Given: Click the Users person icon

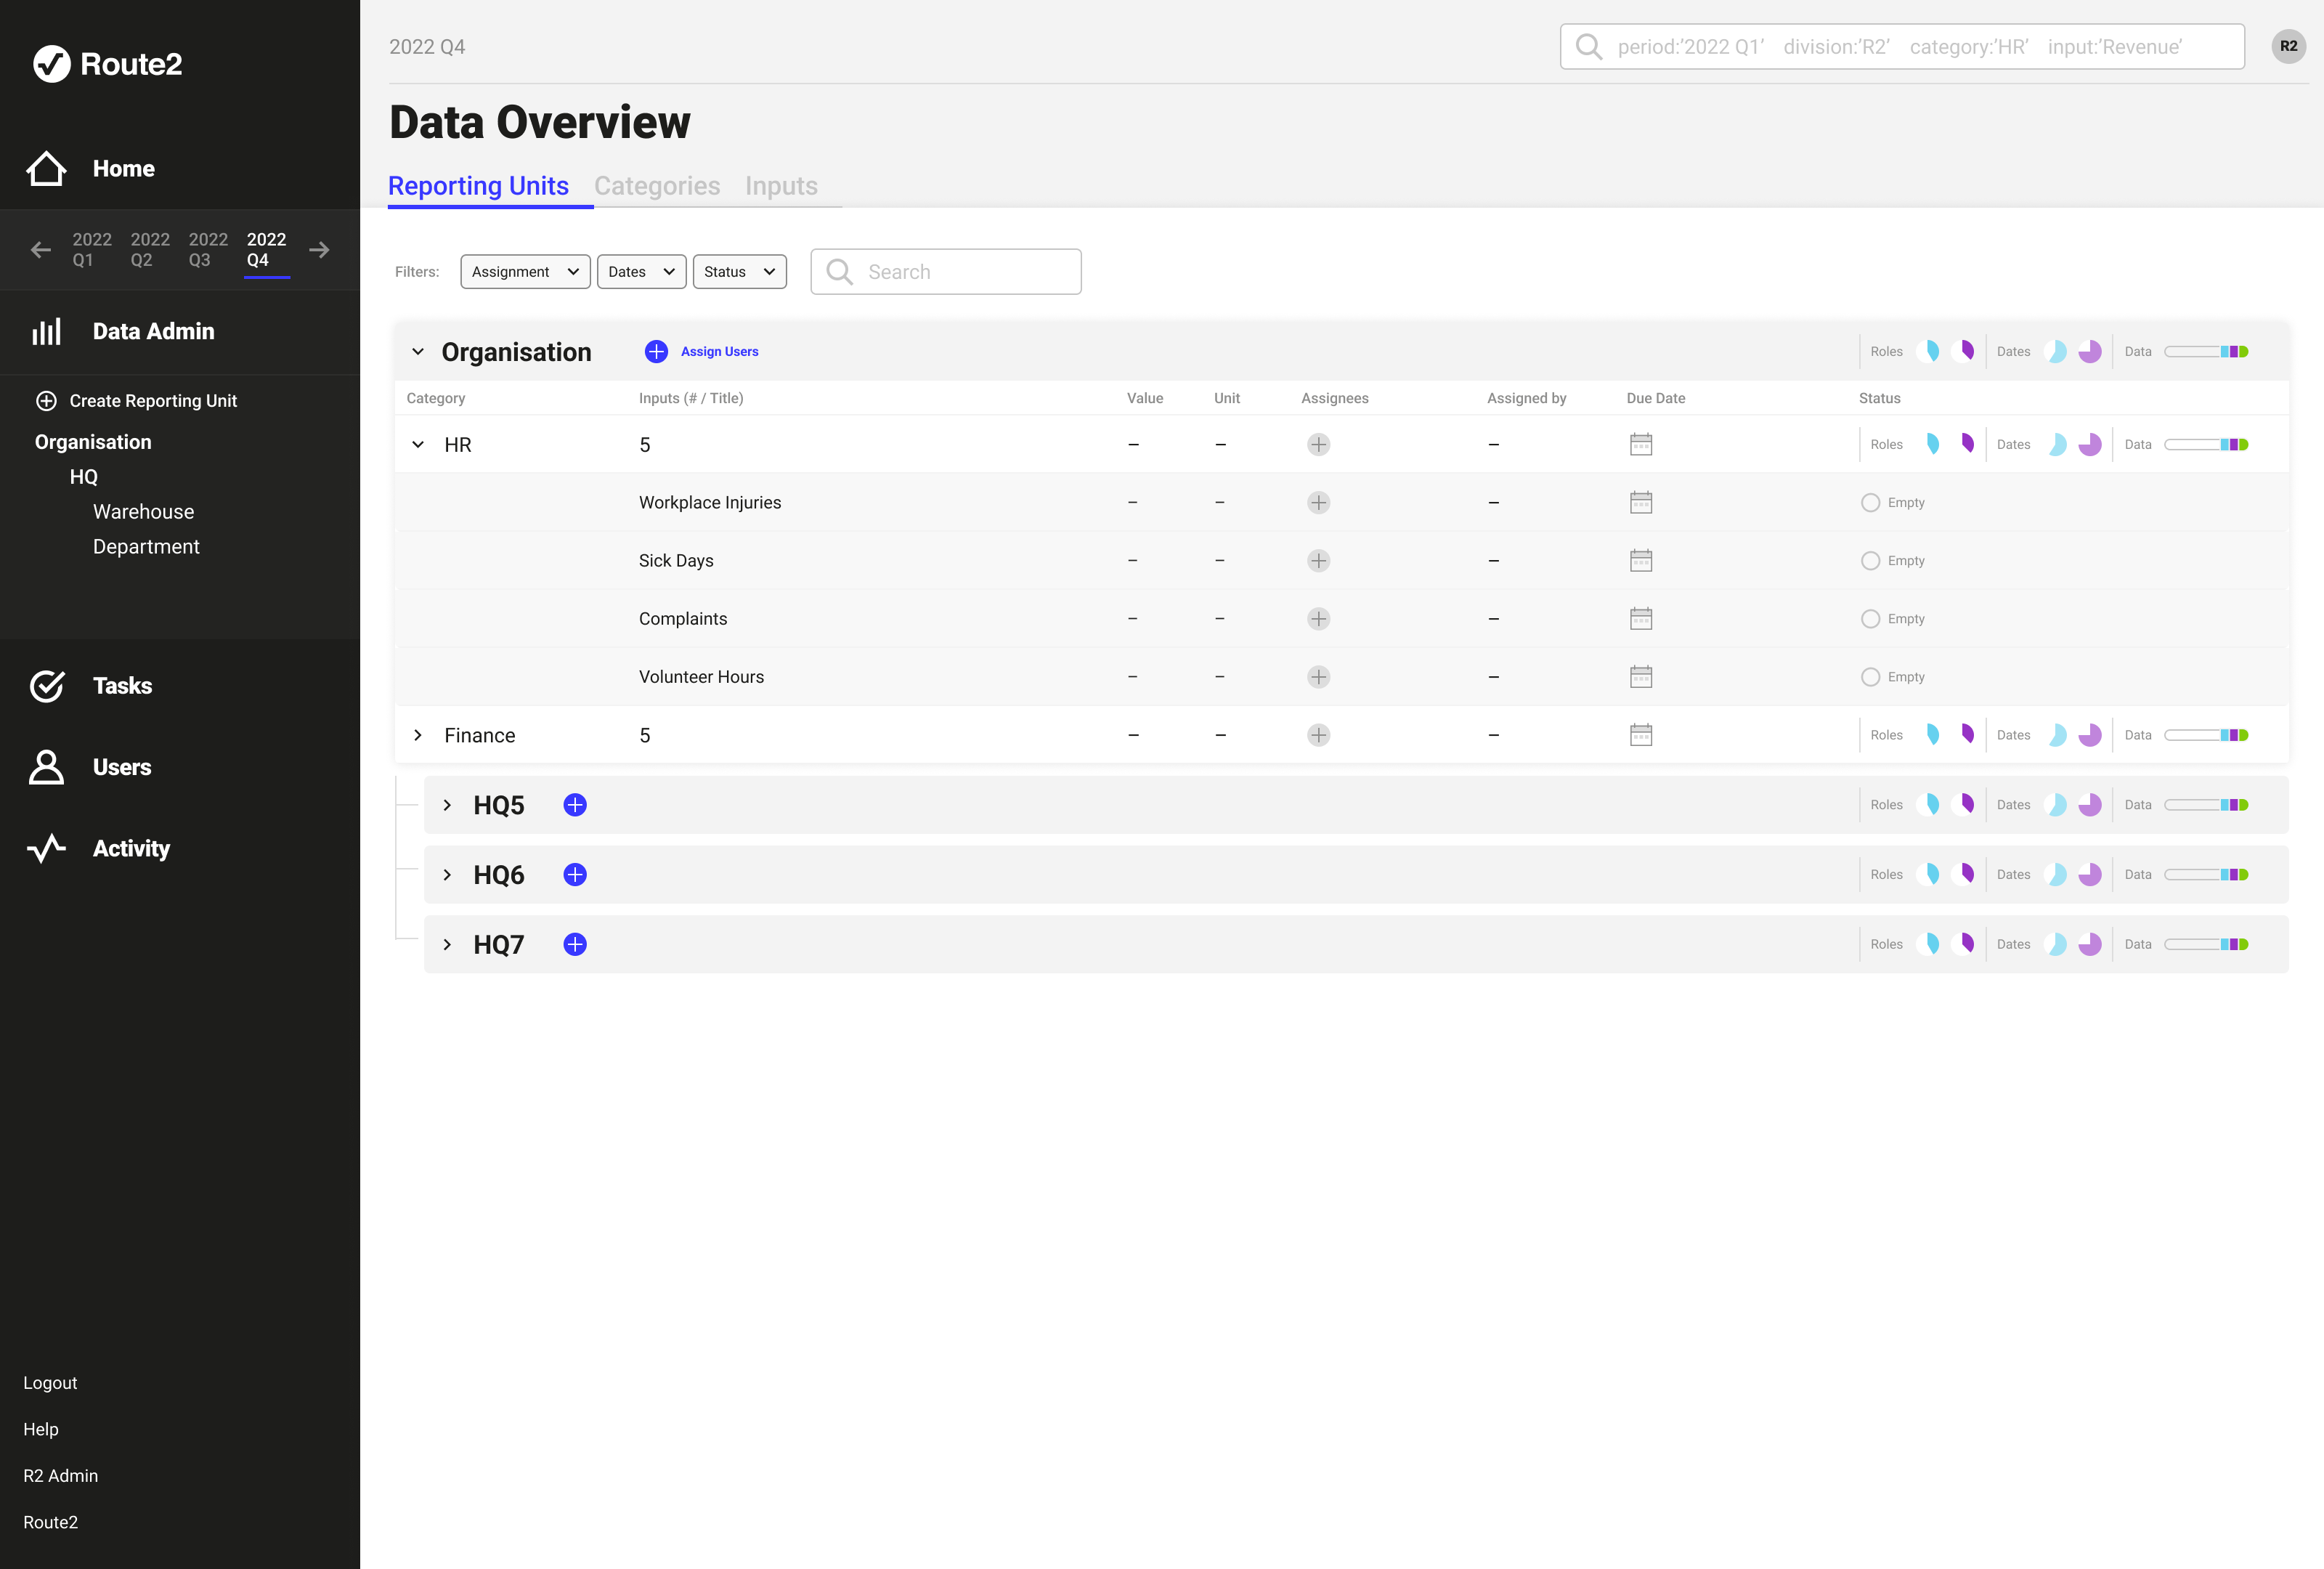Looking at the screenshot, I should (46, 767).
